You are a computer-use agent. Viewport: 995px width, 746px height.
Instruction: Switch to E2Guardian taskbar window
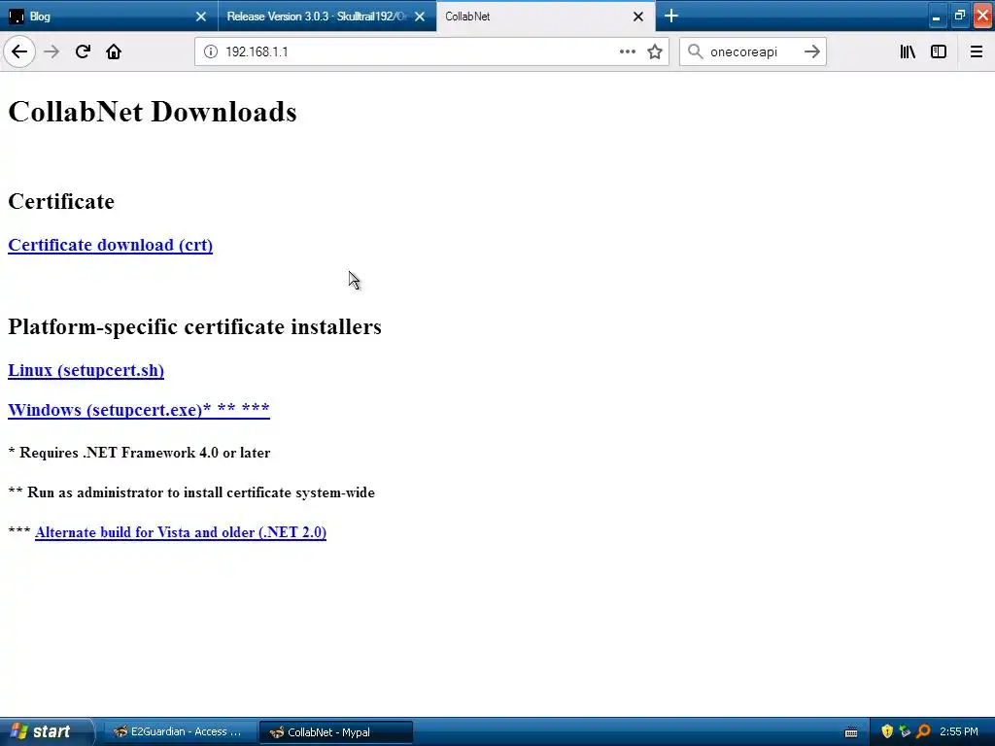[178, 731]
